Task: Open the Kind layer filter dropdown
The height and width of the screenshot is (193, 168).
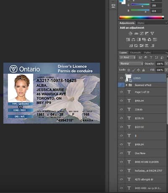Action: [128, 57]
